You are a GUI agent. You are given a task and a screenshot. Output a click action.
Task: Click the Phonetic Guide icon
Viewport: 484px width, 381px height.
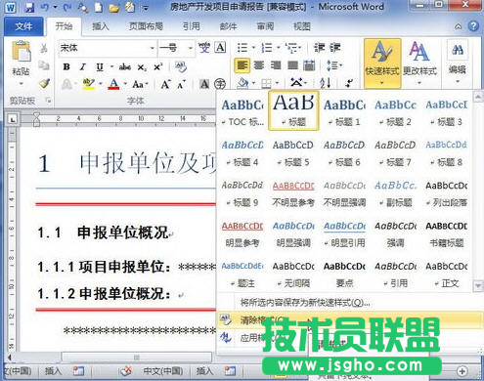coord(204,48)
